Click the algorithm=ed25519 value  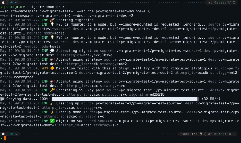pyautogui.click(x=147, y=95)
